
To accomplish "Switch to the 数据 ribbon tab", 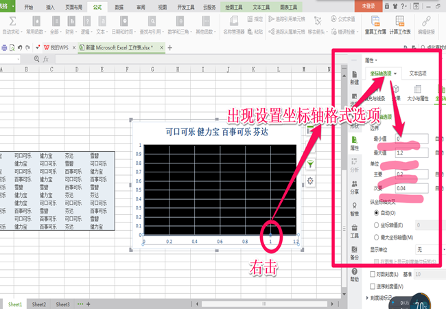I will 119,7.
